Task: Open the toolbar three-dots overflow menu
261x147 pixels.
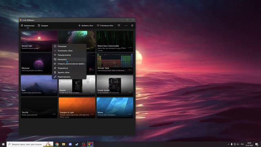Action: 126,25
